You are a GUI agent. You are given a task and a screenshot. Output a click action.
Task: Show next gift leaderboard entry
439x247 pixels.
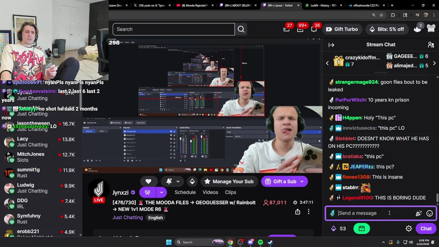pos(434,63)
